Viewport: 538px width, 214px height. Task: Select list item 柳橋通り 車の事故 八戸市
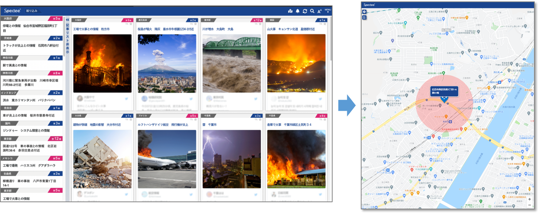(x=31, y=183)
